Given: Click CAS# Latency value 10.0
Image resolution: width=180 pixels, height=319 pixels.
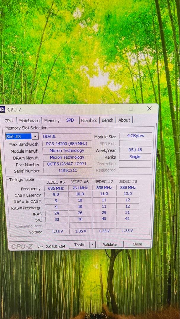Looking at the screenshot, I should [80, 194].
